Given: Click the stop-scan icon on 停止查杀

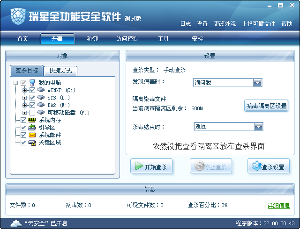Looking at the screenshot, I should [x=199, y=166].
